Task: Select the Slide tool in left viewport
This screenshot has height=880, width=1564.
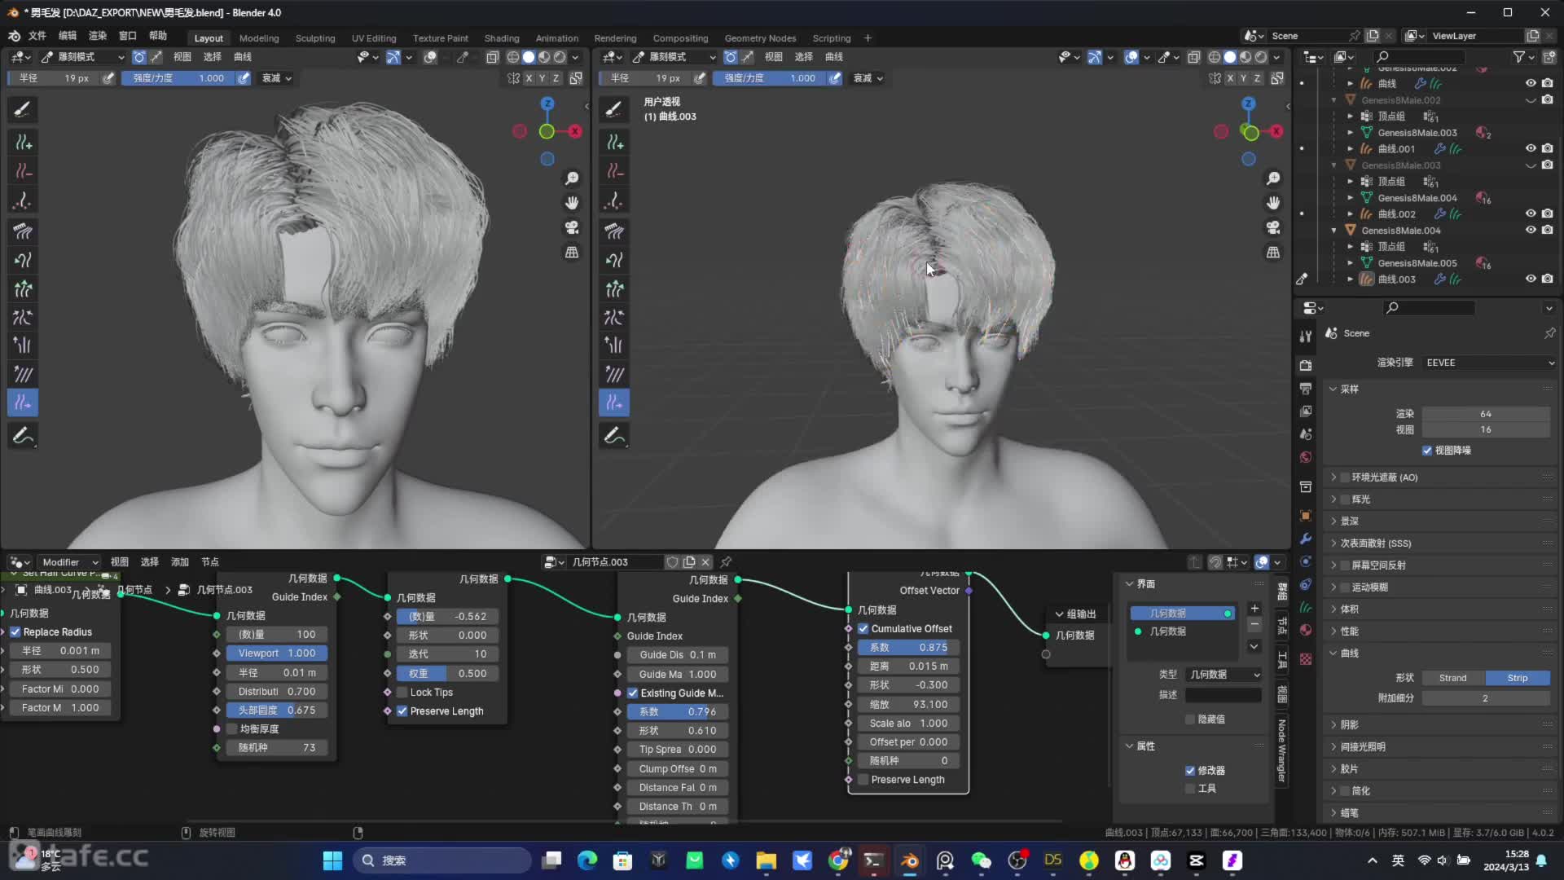Action: [x=23, y=403]
